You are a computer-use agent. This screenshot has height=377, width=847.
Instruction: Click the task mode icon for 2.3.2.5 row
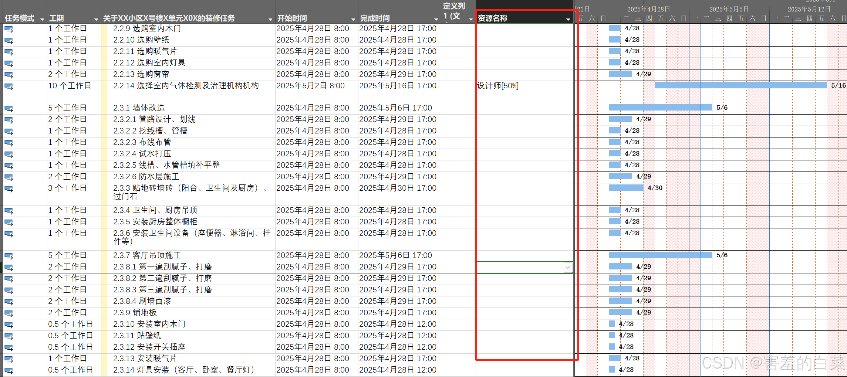click(9, 166)
